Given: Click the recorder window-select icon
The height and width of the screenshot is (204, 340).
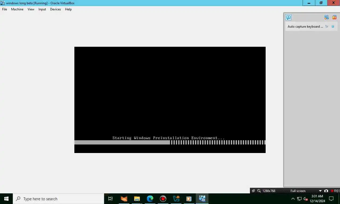Looking at the screenshot, I should (253, 191).
